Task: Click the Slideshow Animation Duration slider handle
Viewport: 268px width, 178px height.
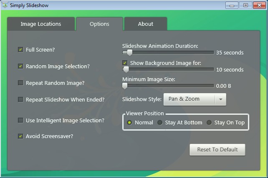Action: (130, 53)
